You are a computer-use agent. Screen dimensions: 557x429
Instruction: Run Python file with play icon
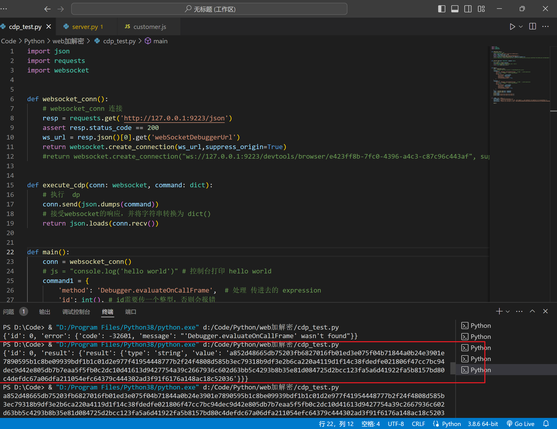click(512, 26)
